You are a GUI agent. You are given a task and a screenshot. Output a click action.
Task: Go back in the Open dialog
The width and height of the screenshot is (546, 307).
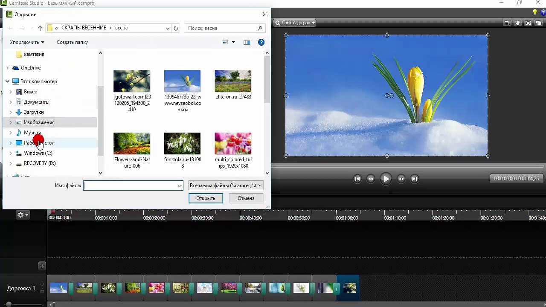point(11,28)
